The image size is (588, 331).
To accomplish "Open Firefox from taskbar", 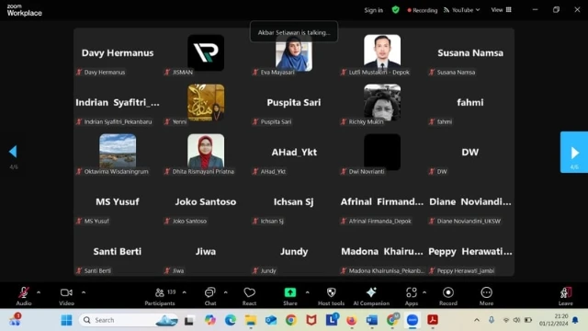I will point(351,320).
